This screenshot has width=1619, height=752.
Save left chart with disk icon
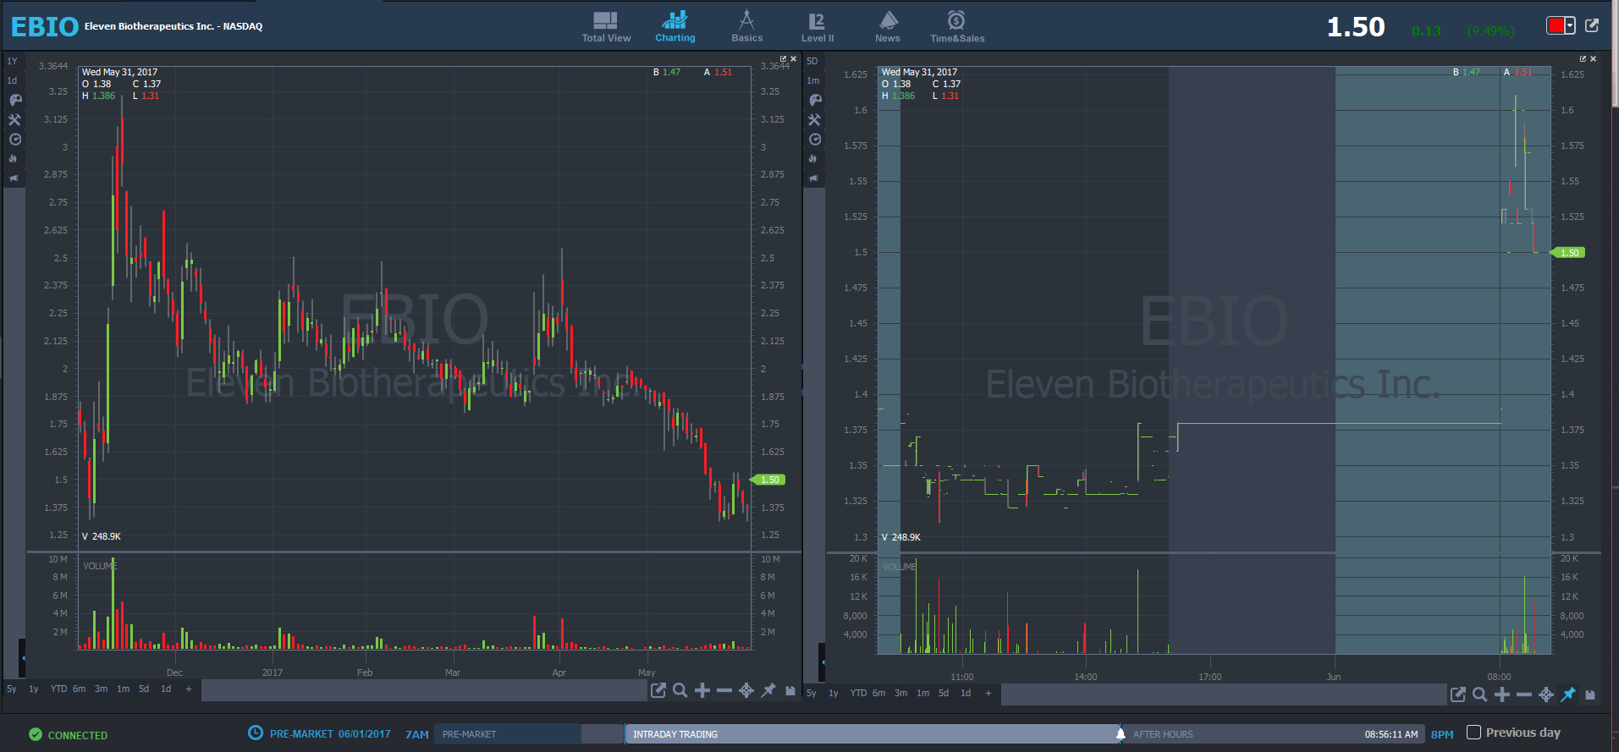coord(790,690)
